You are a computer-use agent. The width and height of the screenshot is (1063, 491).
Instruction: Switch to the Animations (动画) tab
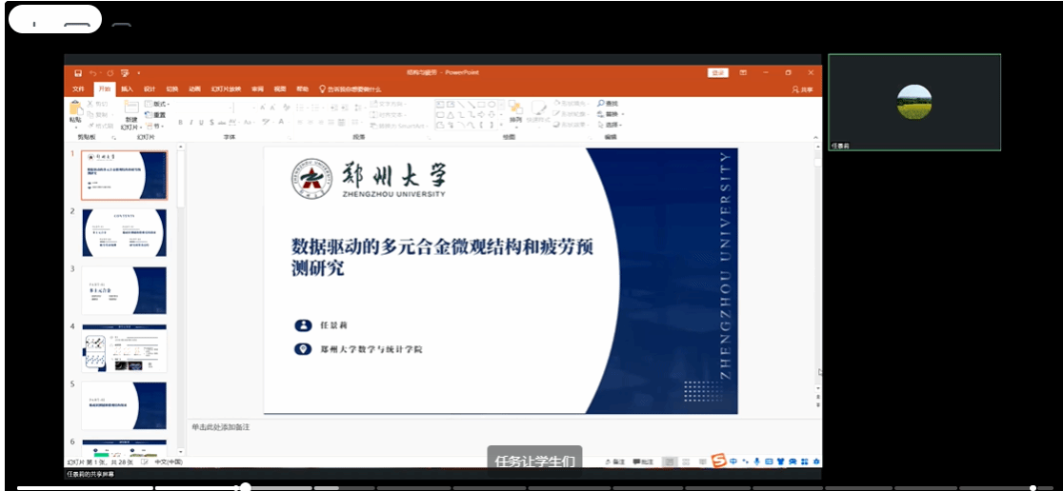(195, 88)
